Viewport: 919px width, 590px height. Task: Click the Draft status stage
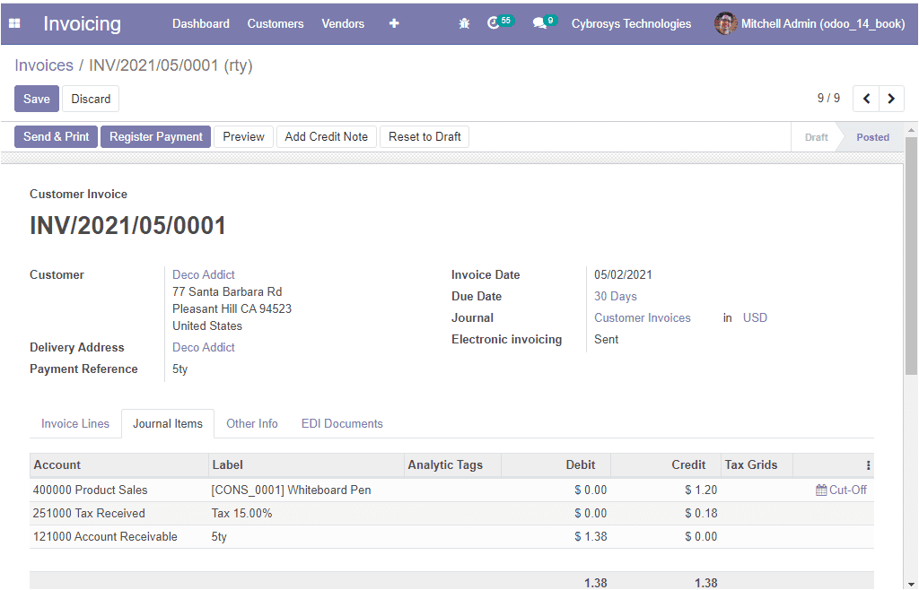816,137
